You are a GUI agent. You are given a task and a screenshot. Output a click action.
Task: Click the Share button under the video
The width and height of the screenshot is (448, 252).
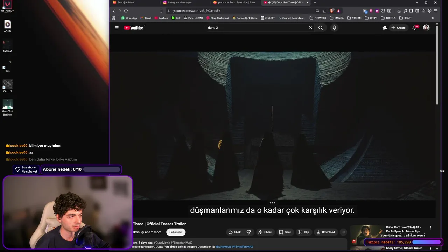click(x=265, y=232)
